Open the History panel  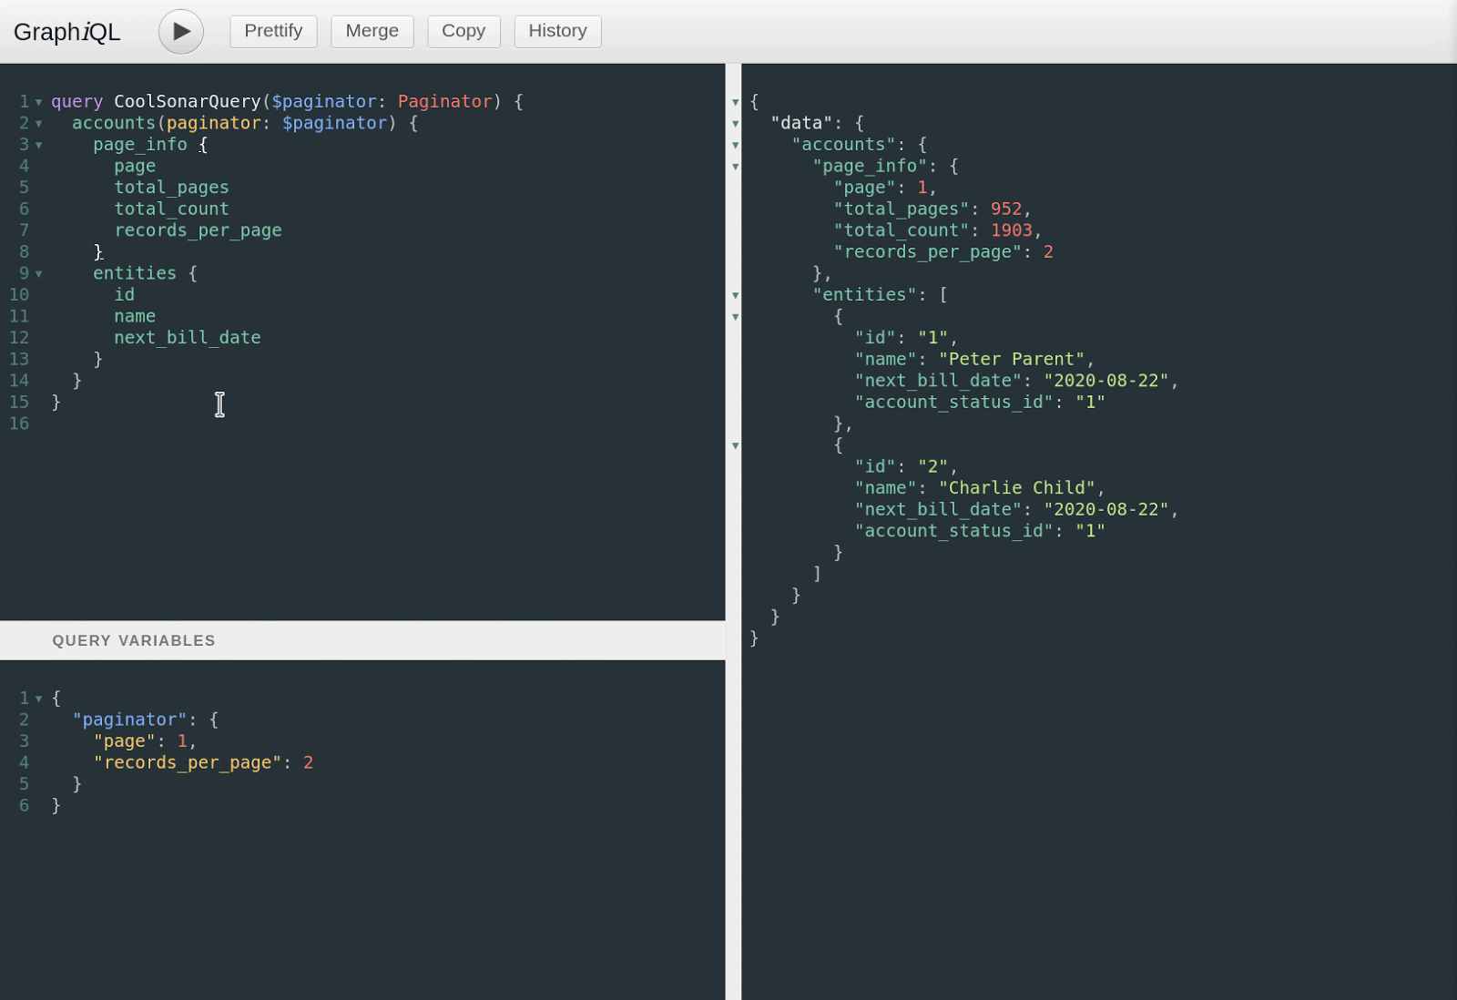[557, 31]
